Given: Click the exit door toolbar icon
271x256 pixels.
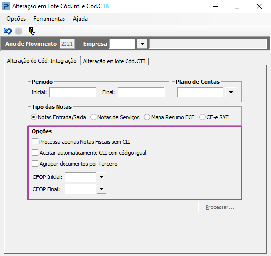Looking at the screenshot, I should (32, 31).
